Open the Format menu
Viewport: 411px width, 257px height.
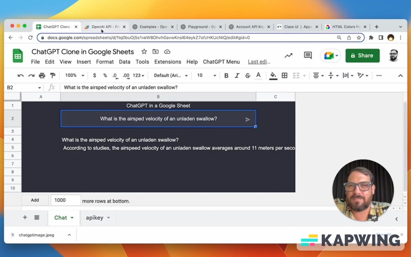105,62
